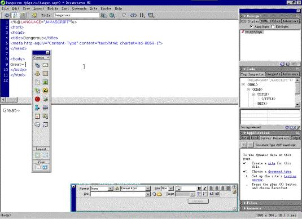Insert Horizontal Rule from the Common panel
This screenshot has width=302, height=219.
(x=46, y=108)
